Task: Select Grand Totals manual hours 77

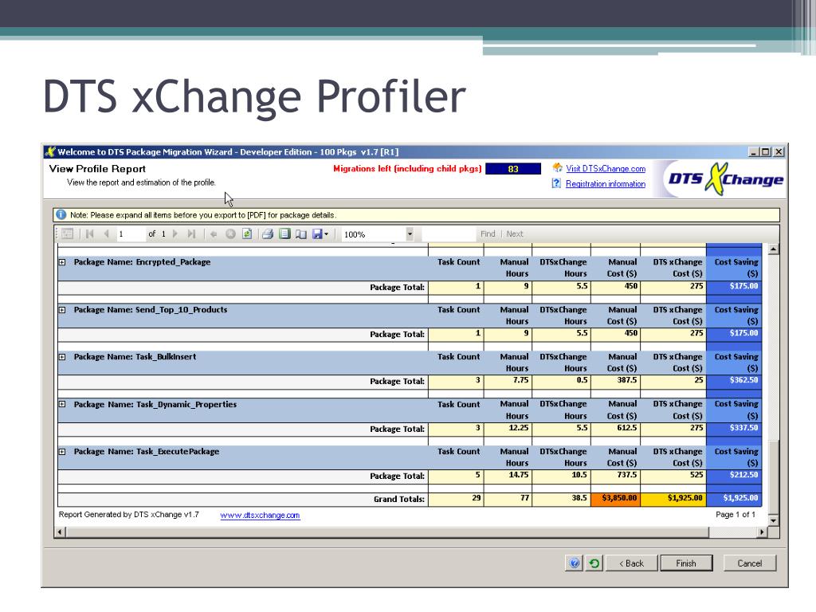Action: pos(508,499)
